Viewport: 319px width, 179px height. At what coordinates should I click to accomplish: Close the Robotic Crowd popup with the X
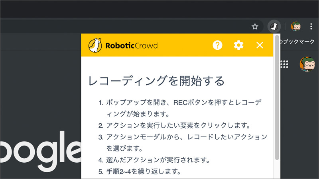260,45
